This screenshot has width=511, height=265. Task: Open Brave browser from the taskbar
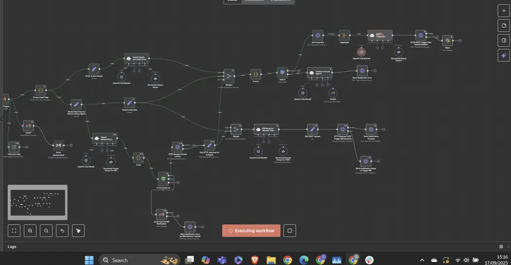[x=255, y=260]
